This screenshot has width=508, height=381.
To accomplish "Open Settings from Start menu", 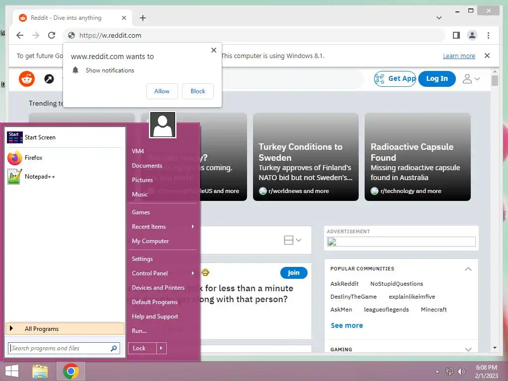I will [142, 259].
